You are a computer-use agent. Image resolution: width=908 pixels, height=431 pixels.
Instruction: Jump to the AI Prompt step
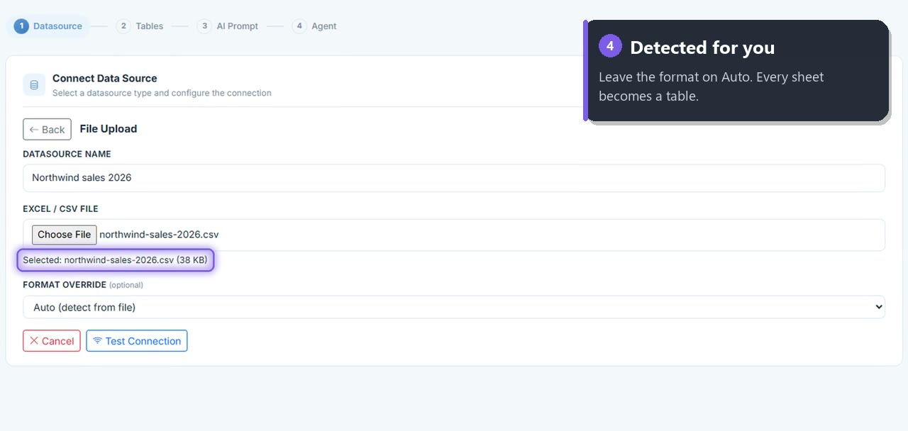(x=228, y=26)
